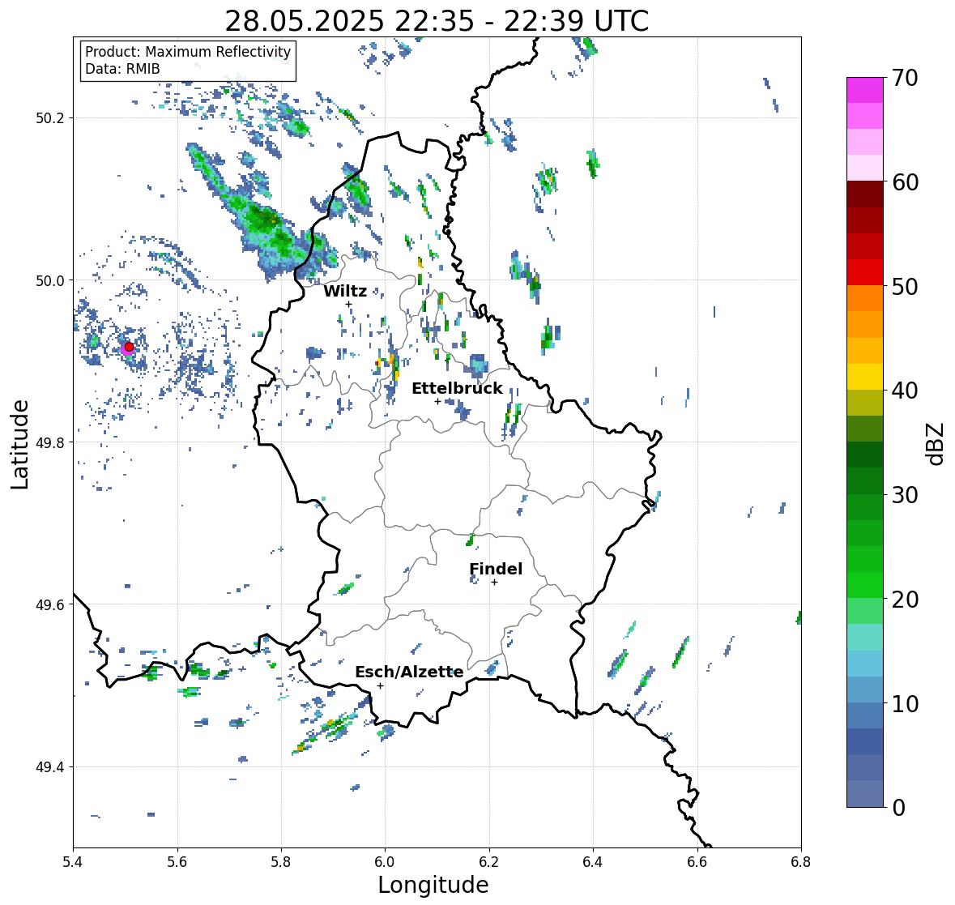The height and width of the screenshot is (905, 955).
Task: Click the 'Data: RMIB' legend text
Action: (x=122, y=69)
